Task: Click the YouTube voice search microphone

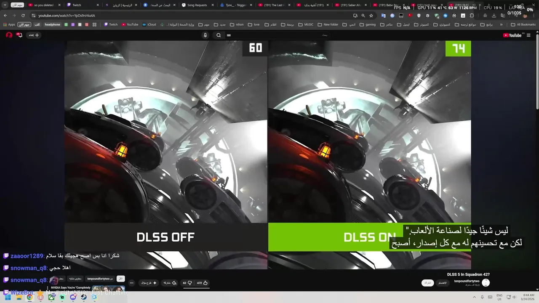Action: (205, 35)
